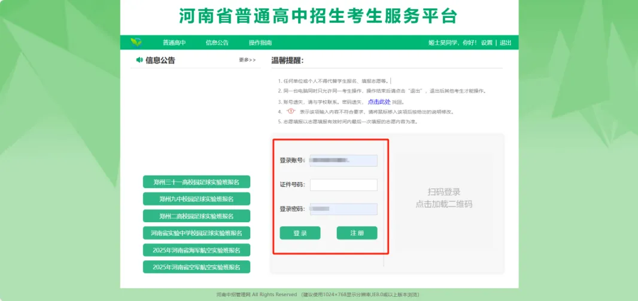Open 更多>> announcements link
Image resolution: width=638 pixels, height=301 pixels.
pos(247,60)
